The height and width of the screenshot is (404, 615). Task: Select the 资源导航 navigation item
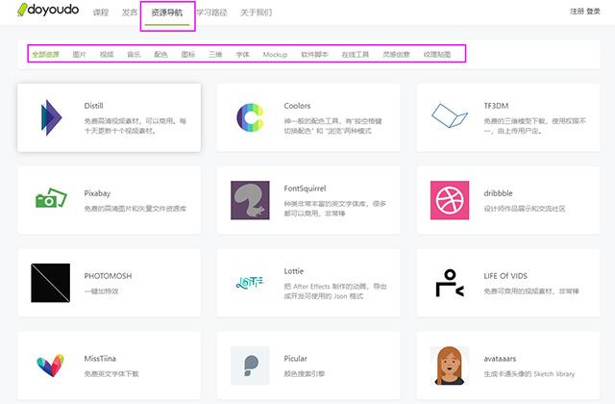pyautogui.click(x=167, y=13)
